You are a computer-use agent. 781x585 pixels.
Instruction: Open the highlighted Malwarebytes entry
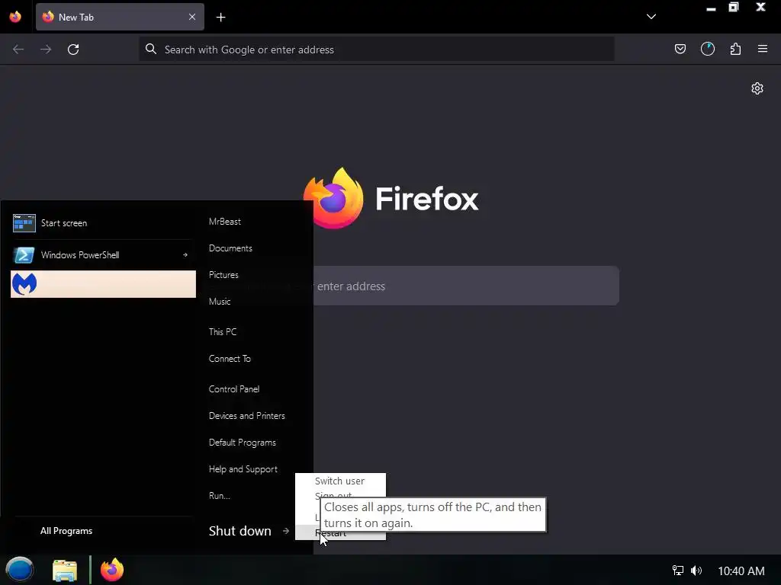103,284
